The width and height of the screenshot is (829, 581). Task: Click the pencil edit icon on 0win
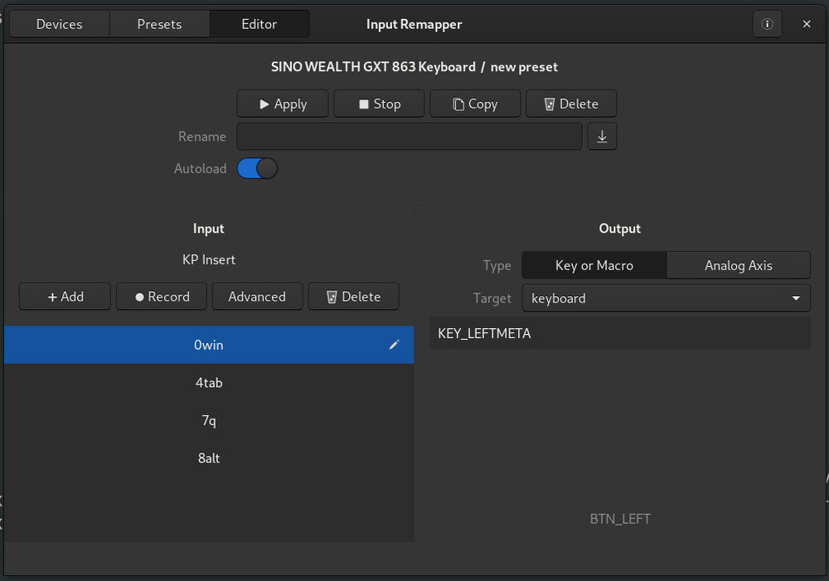394,345
